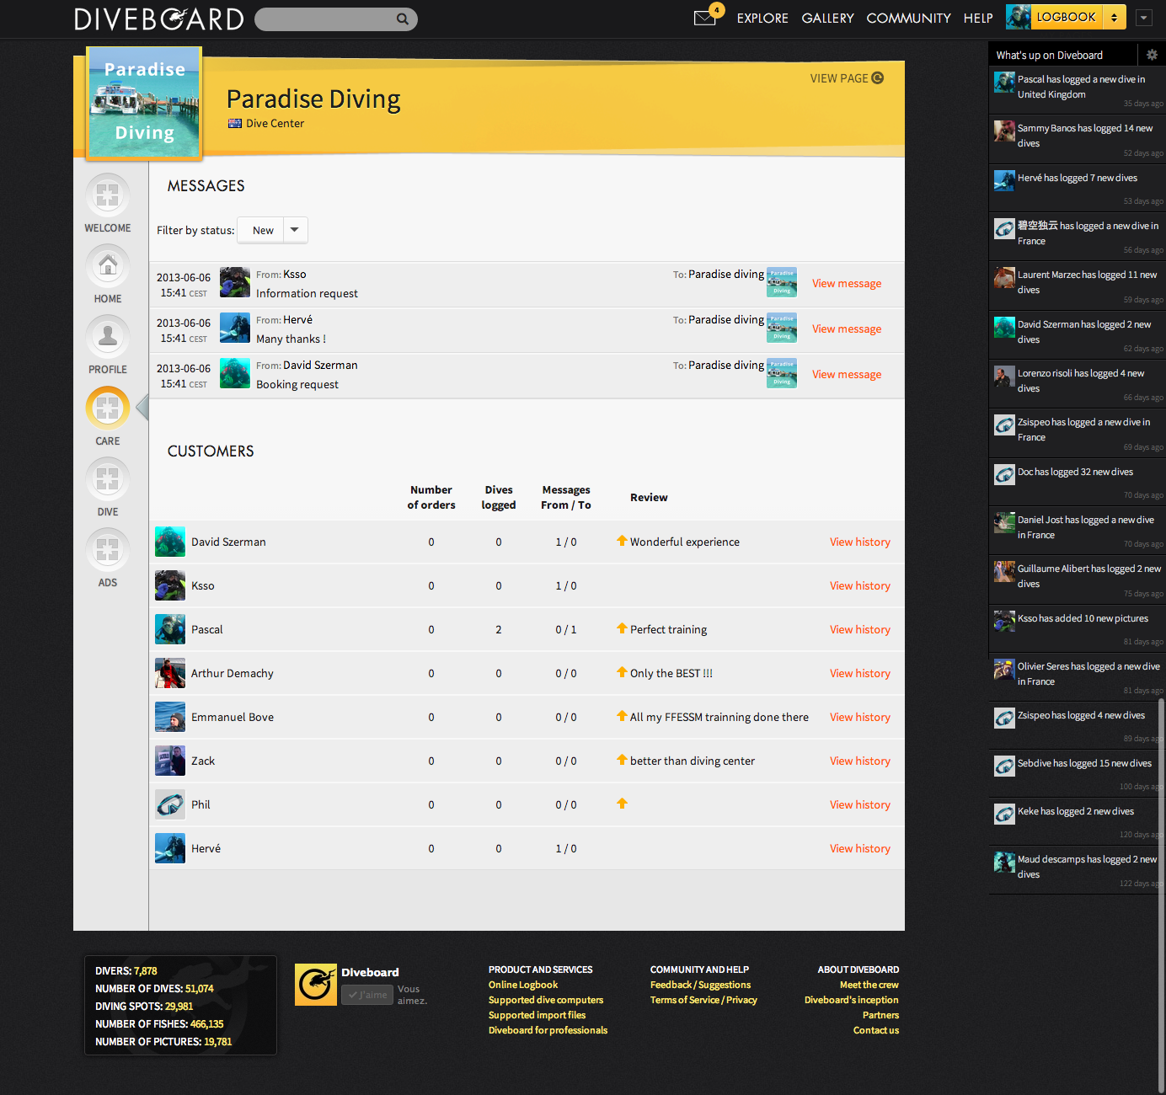The height and width of the screenshot is (1095, 1166).
Task: Open the mail envelope notifications icon
Action: coord(704,18)
